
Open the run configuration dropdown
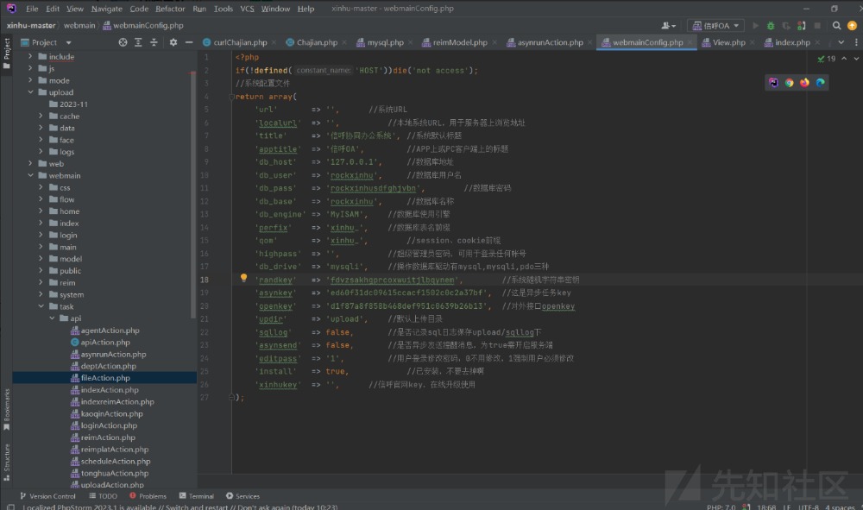717,26
